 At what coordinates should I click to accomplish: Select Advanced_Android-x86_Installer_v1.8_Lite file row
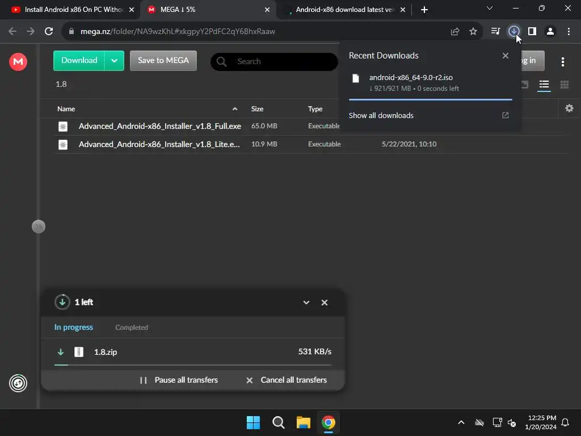(x=310, y=144)
